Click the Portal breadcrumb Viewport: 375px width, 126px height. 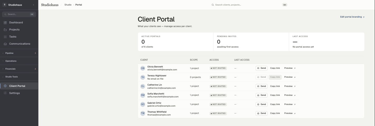click(x=78, y=5)
